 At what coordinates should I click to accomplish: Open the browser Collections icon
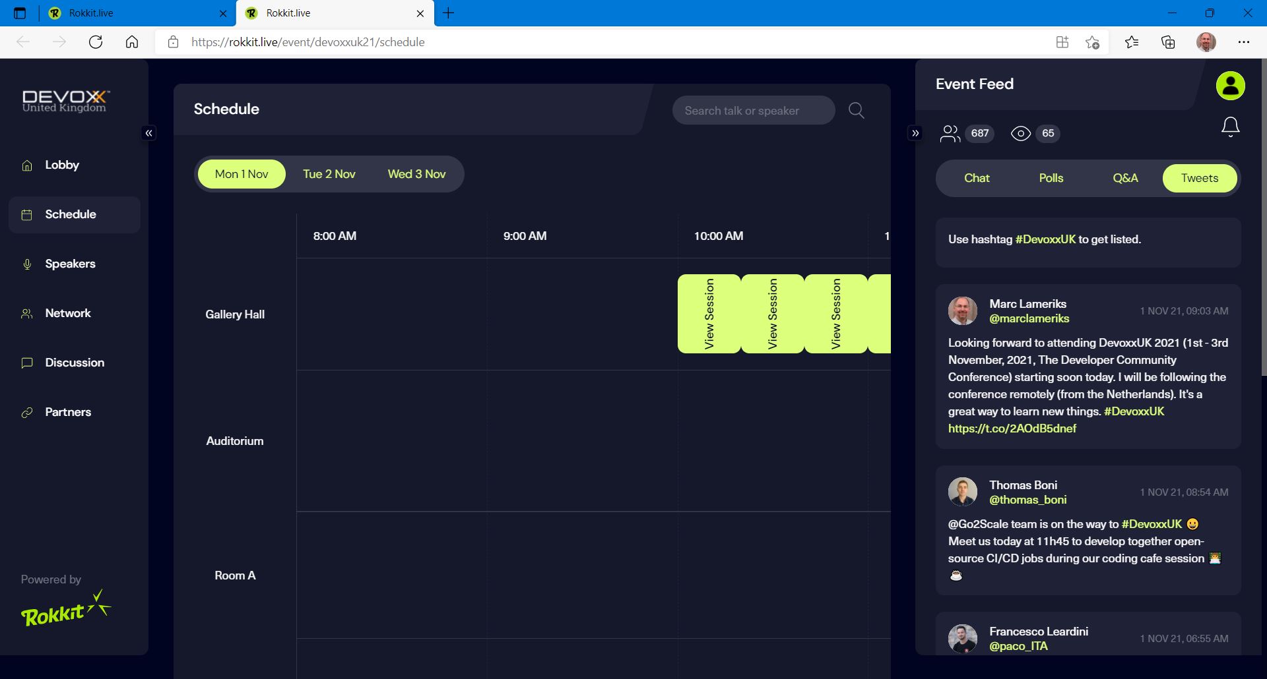click(1168, 42)
